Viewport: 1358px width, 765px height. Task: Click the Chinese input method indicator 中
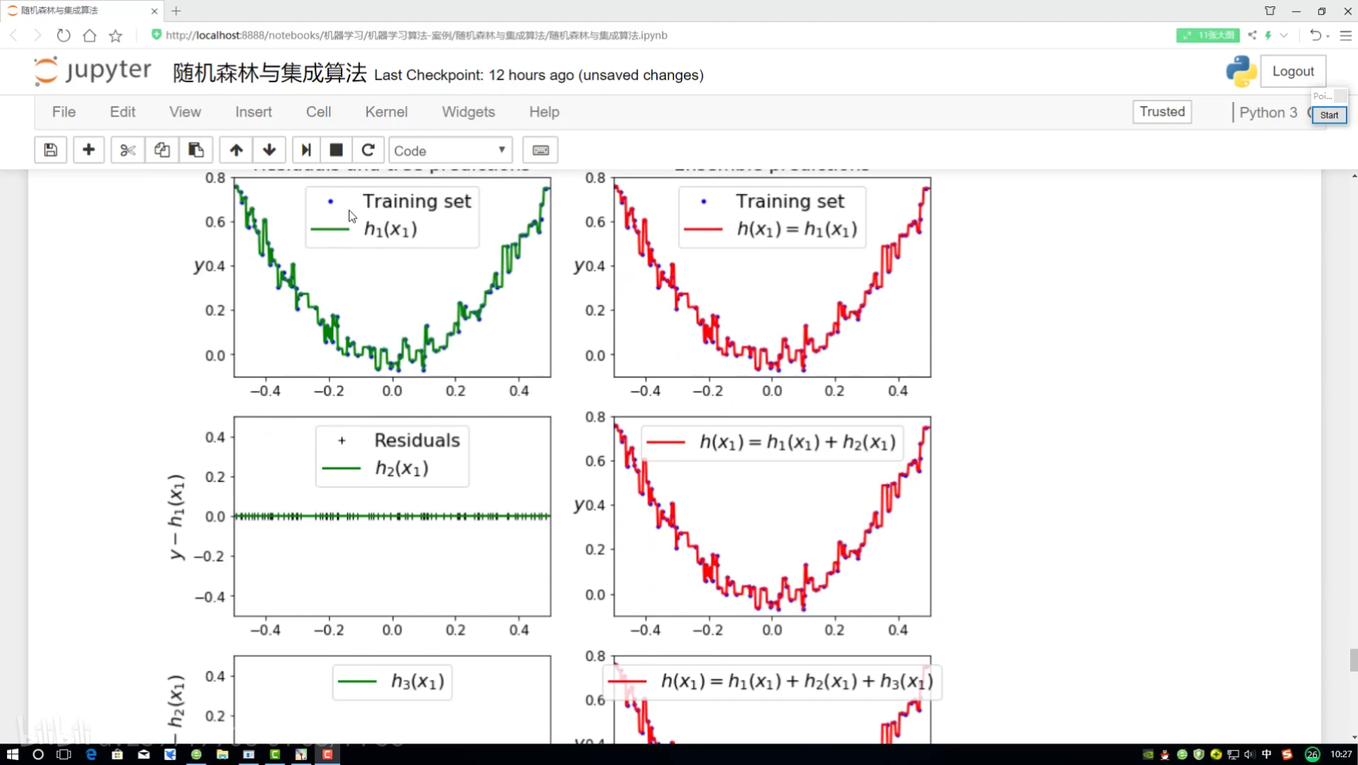click(x=1267, y=754)
